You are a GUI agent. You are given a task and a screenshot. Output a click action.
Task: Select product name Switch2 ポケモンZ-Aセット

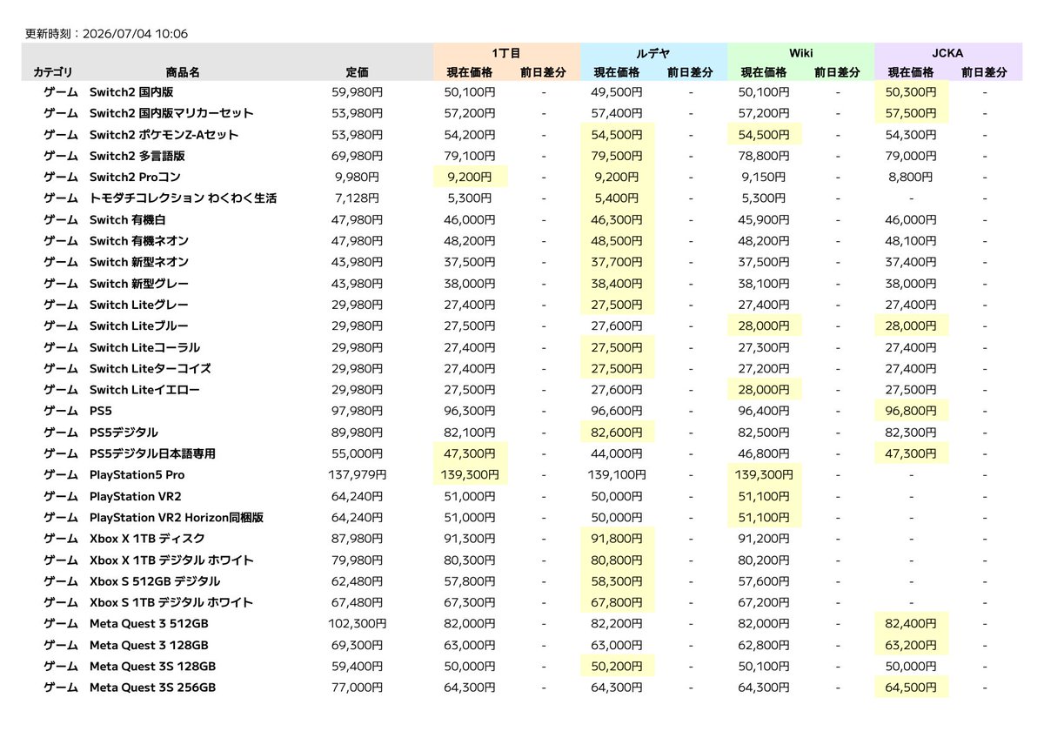pyautogui.click(x=164, y=135)
